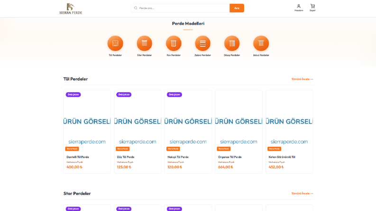The width and height of the screenshot is (376, 211).
Task: Select the Dikey Perdeler category icon
Action: pos(232,44)
